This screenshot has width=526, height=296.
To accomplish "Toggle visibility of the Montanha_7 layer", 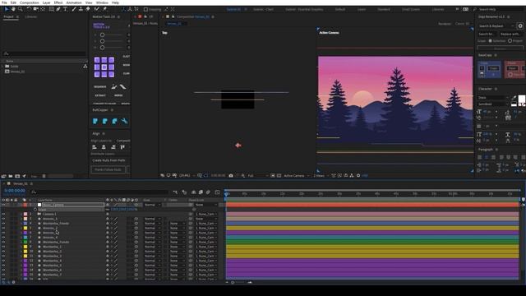I will 3,275.
